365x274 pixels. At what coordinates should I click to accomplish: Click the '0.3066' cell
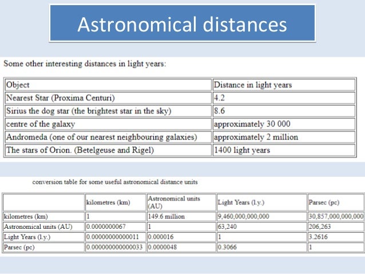pos(261,247)
